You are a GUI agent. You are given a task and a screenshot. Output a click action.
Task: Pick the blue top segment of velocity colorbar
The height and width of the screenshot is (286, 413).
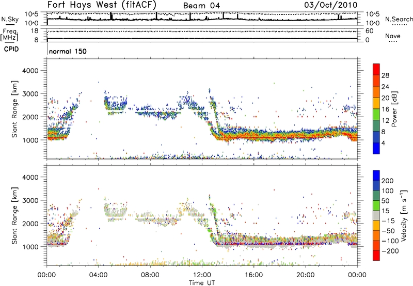(376, 176)
